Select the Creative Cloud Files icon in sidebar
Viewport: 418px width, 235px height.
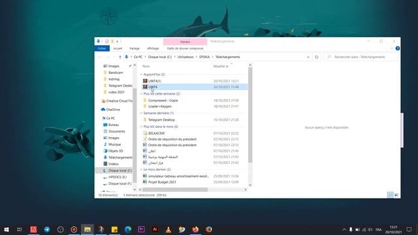coord(103,101)
